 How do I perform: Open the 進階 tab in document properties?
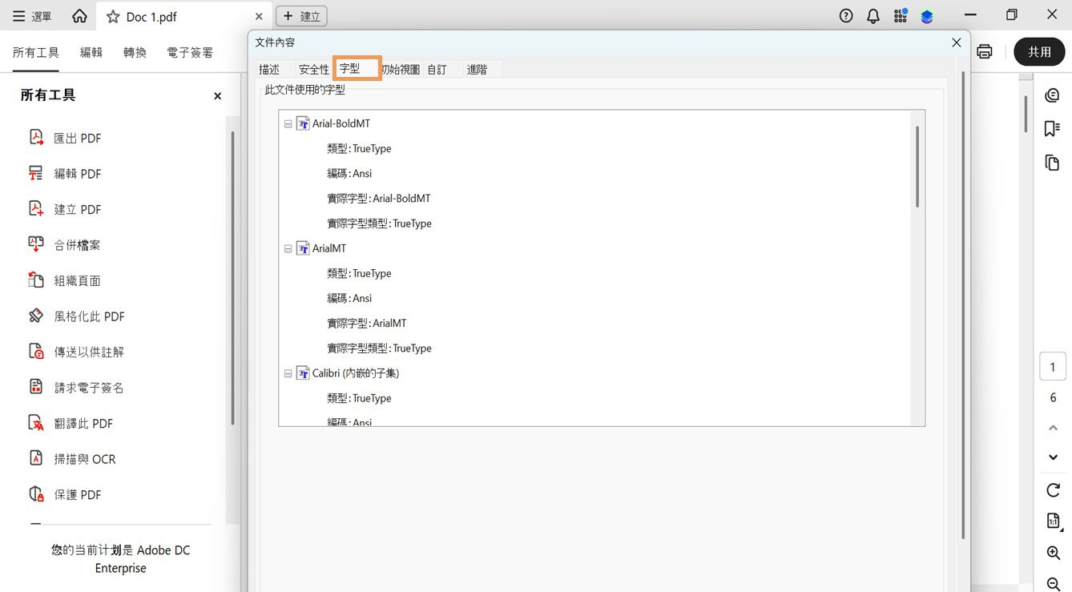(x=476, y=69)
